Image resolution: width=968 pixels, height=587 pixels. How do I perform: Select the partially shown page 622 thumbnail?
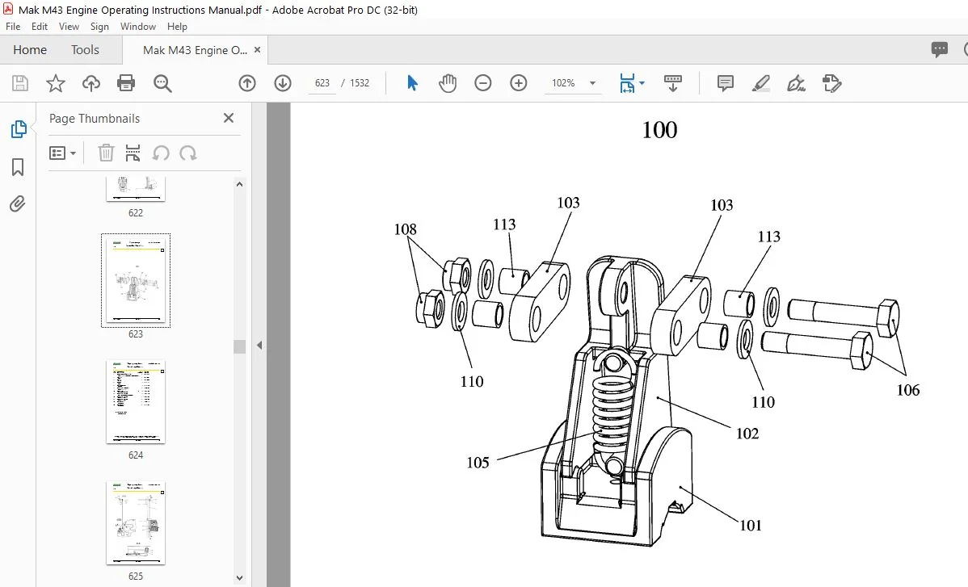[136, 189]
